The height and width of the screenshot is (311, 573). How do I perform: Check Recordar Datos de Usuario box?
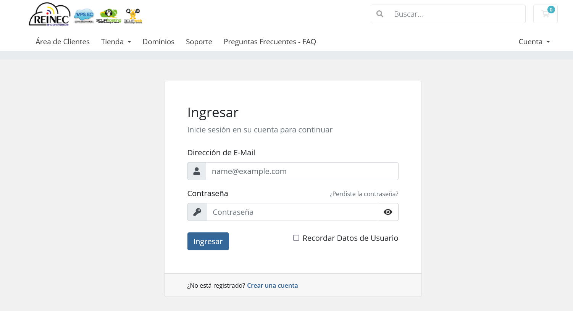(296, 238)
